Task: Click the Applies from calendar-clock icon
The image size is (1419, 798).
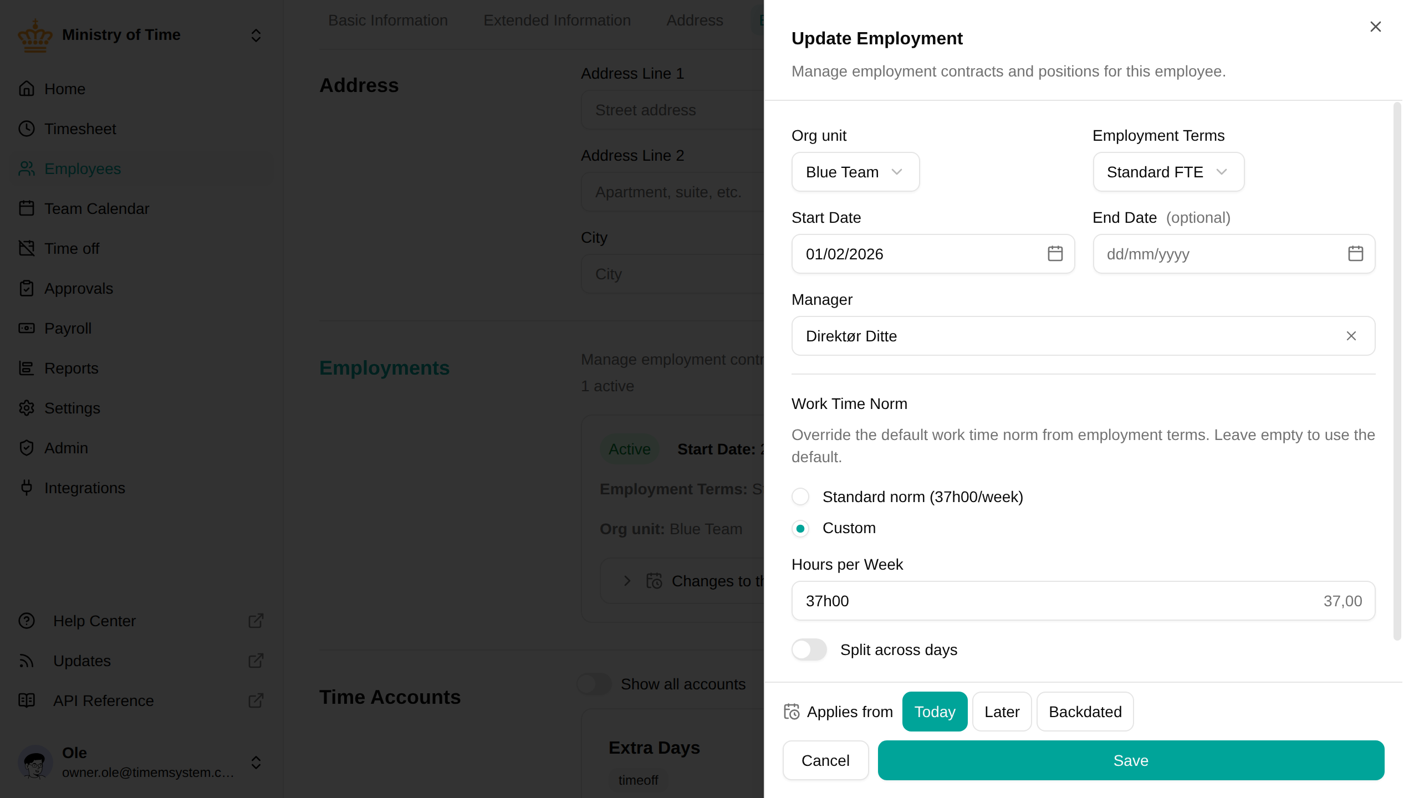Action: [x=792, y=712]
